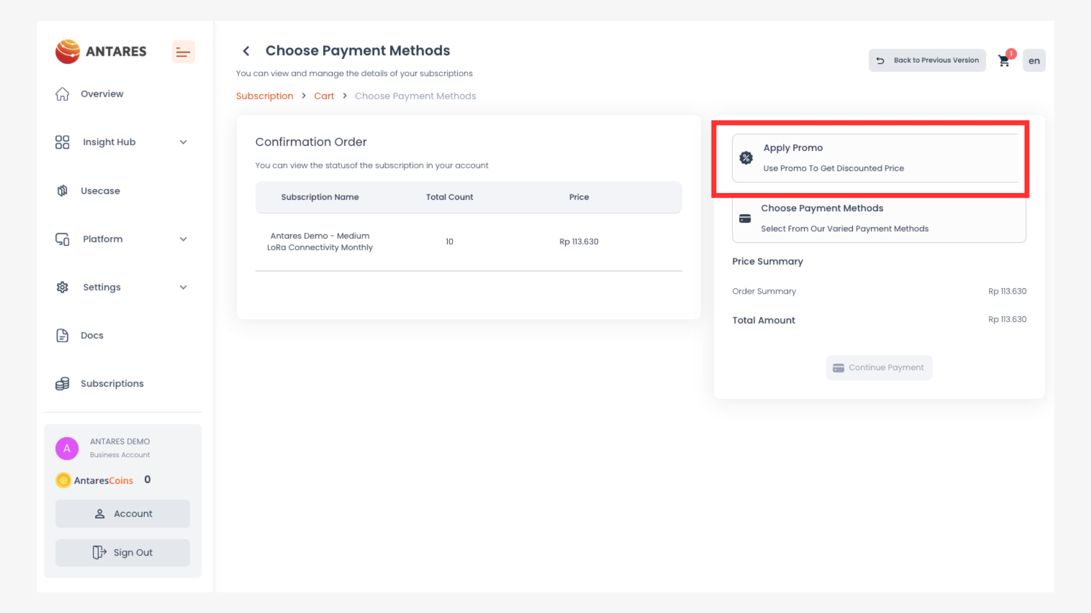Click the Sign Out button
The image size is (1091, 613).
pos(123,552)
